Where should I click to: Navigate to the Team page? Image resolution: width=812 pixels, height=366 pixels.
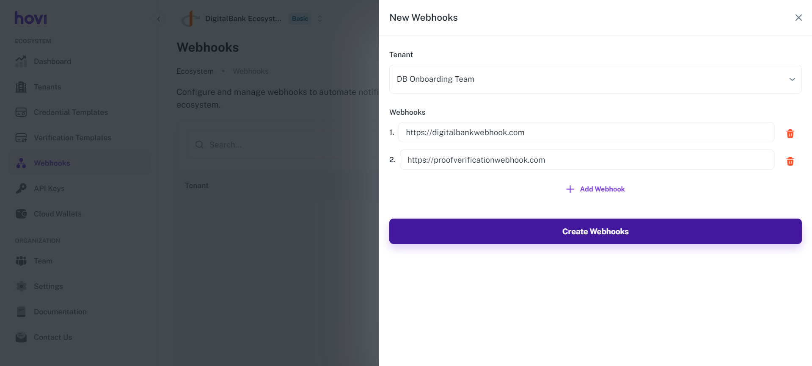(43, 261)
